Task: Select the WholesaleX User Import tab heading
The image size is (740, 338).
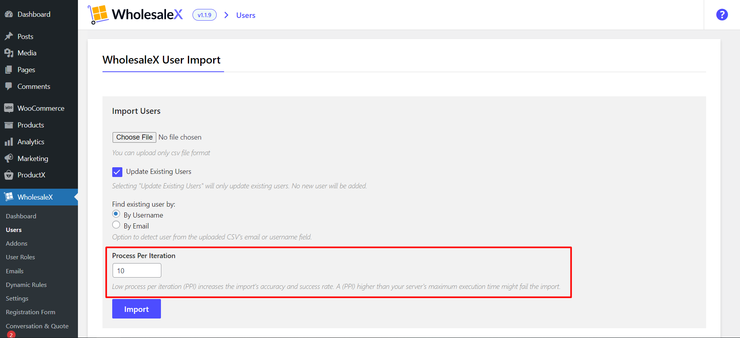Action: 161,60
